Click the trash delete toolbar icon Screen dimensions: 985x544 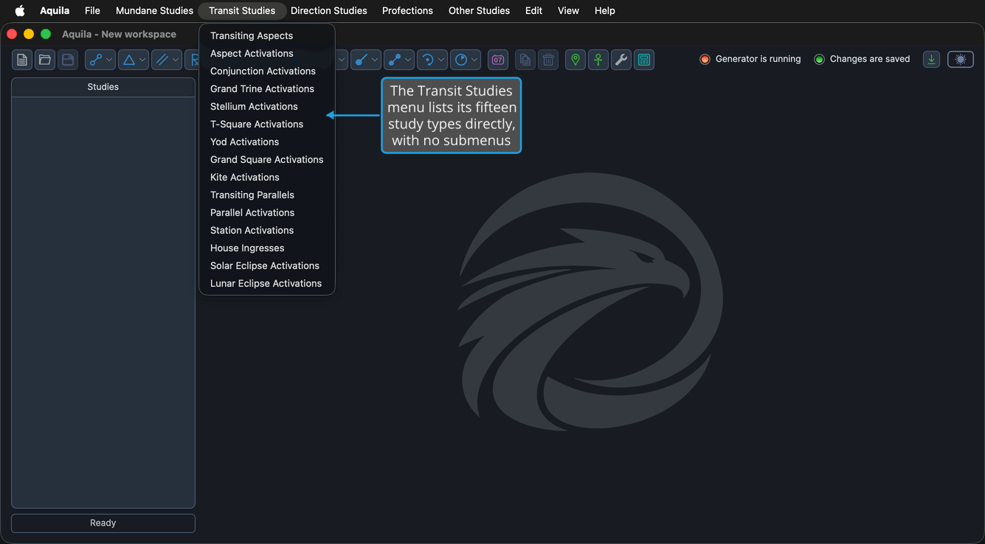click(x=548, y=60)
